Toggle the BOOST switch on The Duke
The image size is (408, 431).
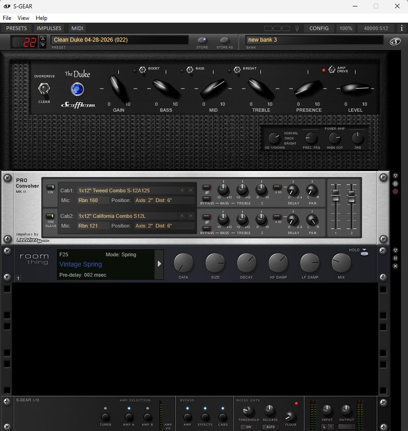[142, 70]
